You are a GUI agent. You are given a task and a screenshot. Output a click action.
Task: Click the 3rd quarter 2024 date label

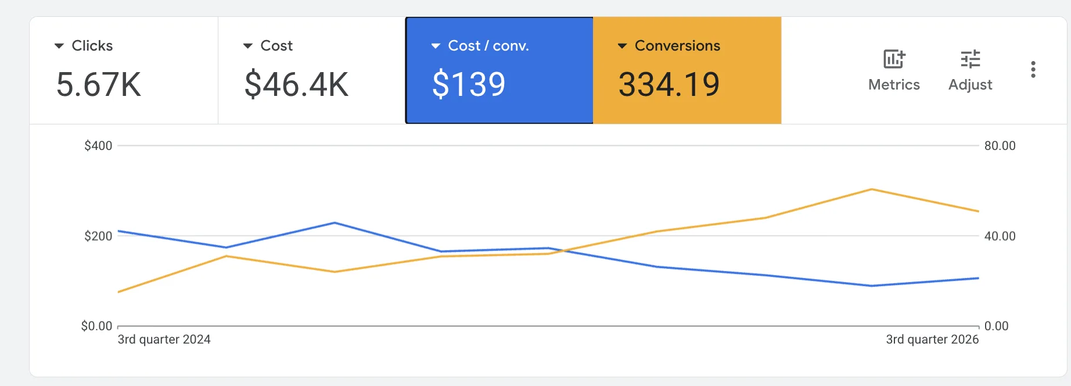tap(164, 339)
